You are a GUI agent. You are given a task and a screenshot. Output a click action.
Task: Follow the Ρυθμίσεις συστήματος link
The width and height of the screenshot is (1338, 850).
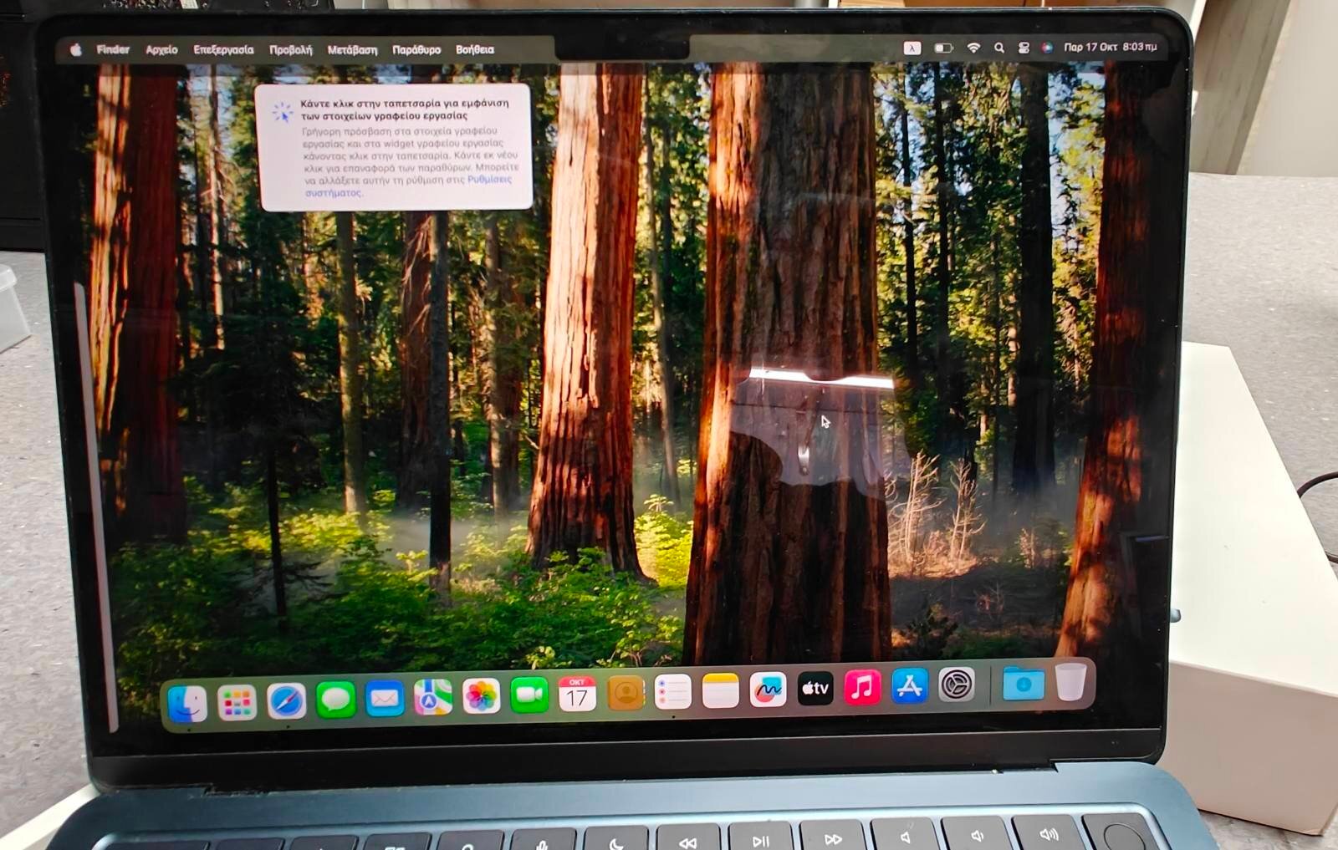[x=407, y=186]
